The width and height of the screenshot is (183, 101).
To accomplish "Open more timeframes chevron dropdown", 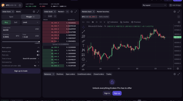I will click(104, 22).
